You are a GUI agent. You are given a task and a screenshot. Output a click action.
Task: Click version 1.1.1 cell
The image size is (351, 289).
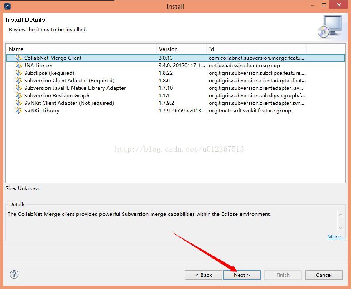click(164, 96)
